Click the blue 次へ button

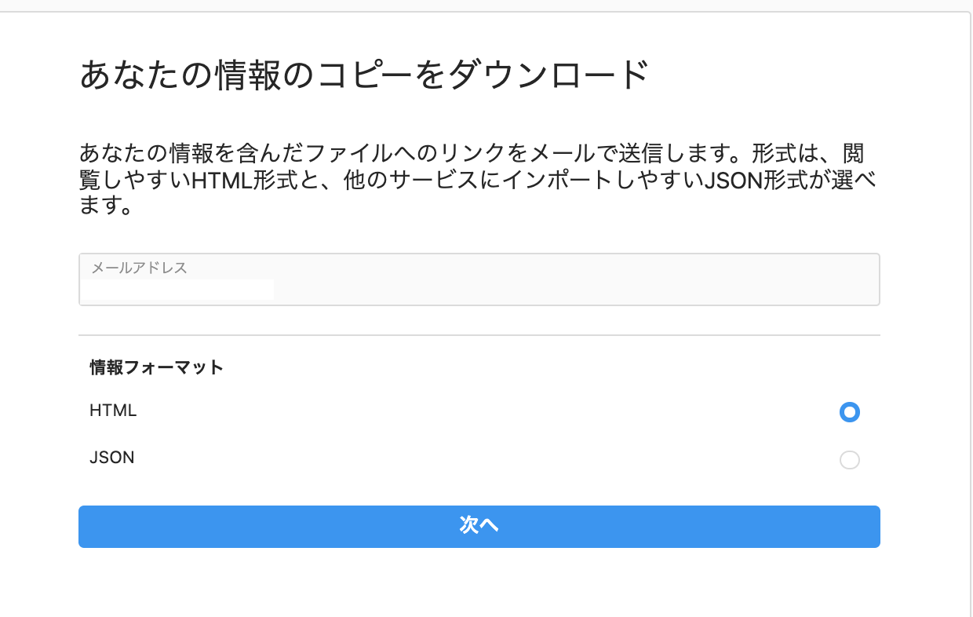pos(479,526)
